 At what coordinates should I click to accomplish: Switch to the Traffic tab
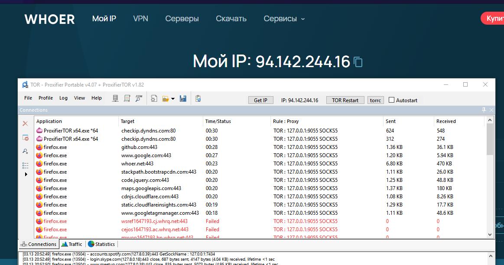[x=72, y=244]
